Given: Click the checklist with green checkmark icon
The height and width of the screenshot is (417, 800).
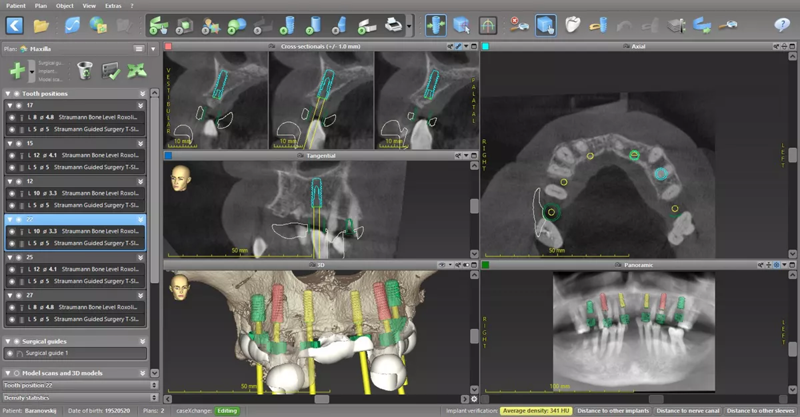Looking at the screenshot, I should tap(110, 71).
